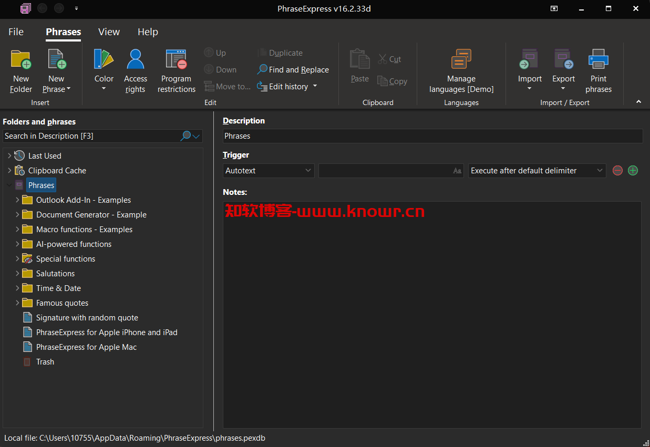This screenshot has width=650, height=447.
Task: Select Signature with random quote phrase
Action: (87, 318)
